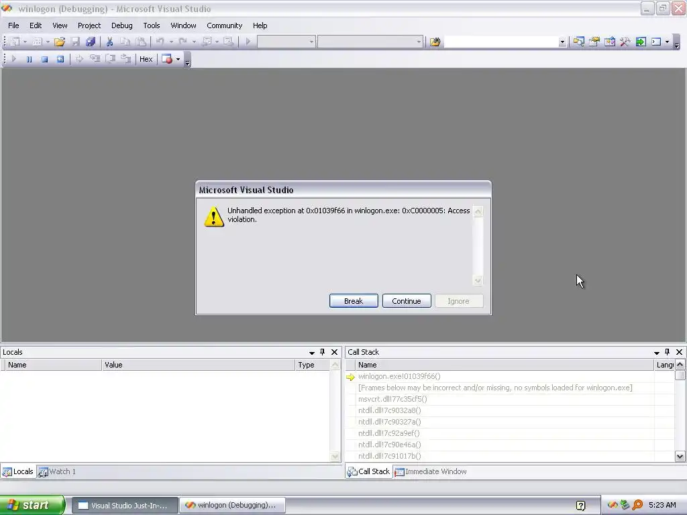Click the Start Page green arrow icon
This screenshot has width=687, height=515.
click(x=641, y=42)
